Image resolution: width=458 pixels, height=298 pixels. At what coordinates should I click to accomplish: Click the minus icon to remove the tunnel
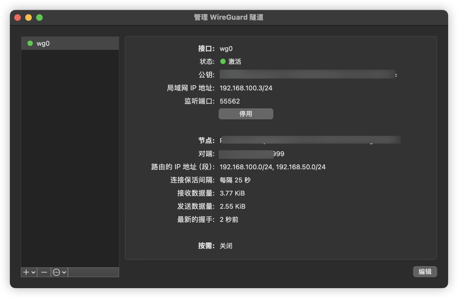pyautogui.click(x=44, y=272)
